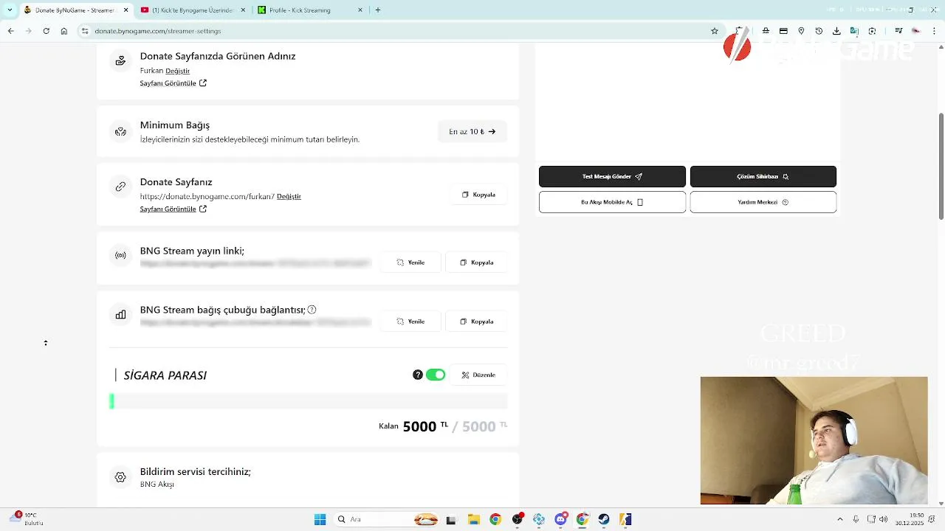Click the location pin toolbar icon

(x=801, y=31)
